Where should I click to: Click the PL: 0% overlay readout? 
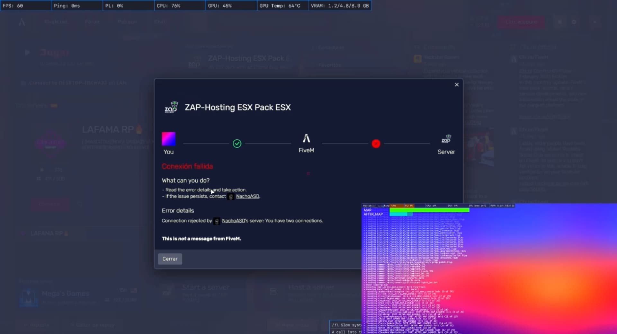point(129,6)
